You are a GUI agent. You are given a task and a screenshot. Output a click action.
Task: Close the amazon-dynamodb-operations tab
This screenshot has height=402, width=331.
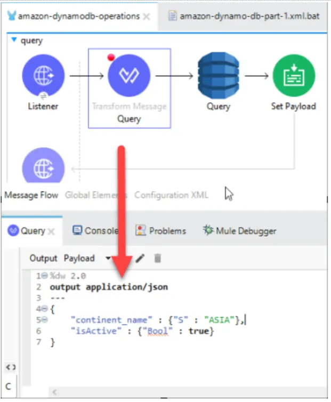tap(147, 17)
